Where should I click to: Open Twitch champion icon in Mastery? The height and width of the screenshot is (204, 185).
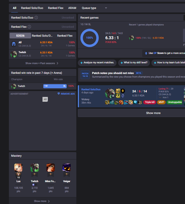pyautogui.click(x=35, y=168)
